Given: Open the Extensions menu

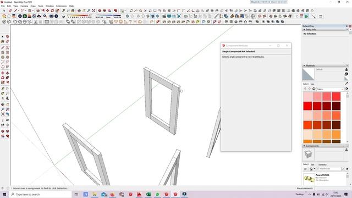Looking at the screenshot, I should point(61,6).
